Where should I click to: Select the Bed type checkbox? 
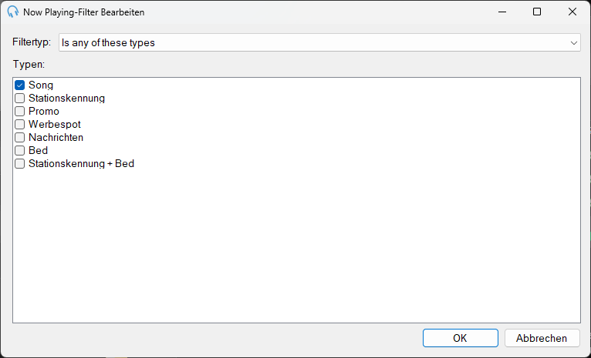coord(19,151)
